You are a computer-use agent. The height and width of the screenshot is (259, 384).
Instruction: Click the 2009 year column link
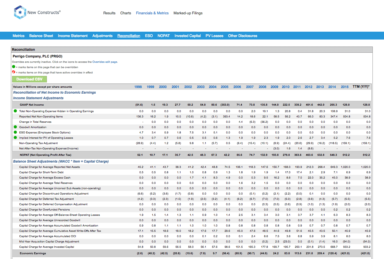pos(275,87)
